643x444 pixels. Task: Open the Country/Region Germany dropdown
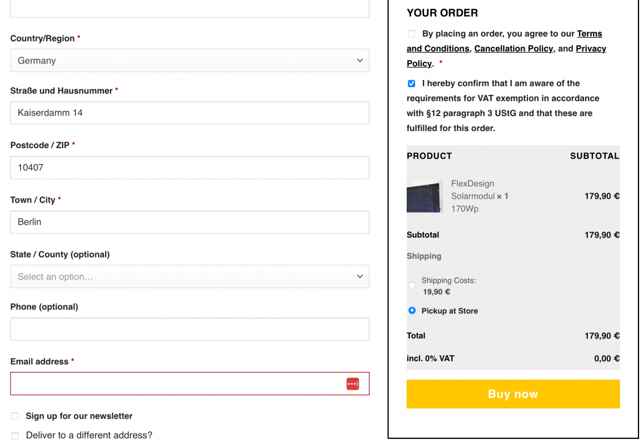click(x=190, y=60)
